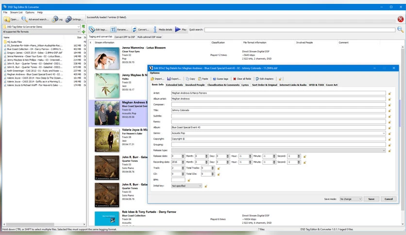
Task: Click the Recording date year spinner
Action: tap(183, 162)
